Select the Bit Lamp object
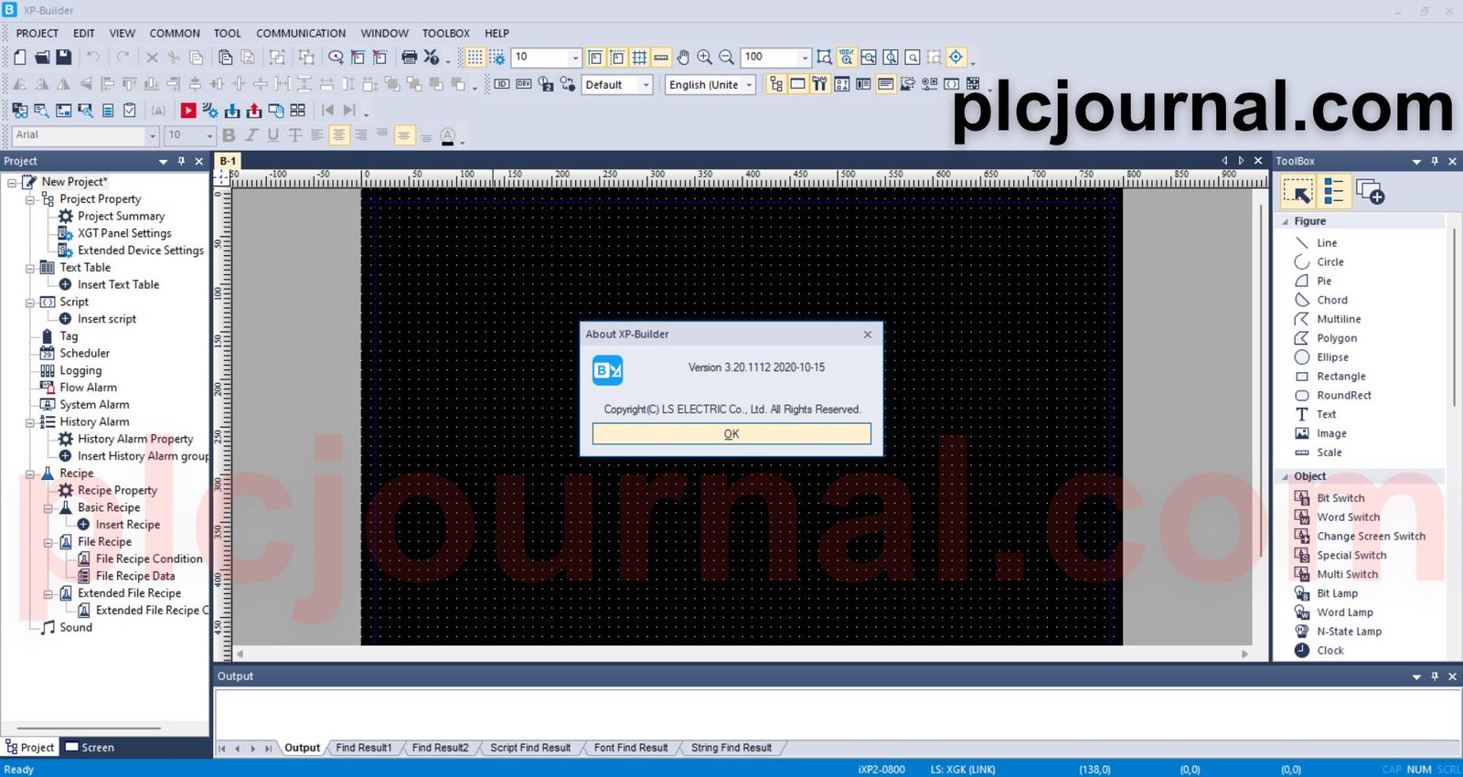This screenshot has height=777, width=1463. tap(1326, 594)
